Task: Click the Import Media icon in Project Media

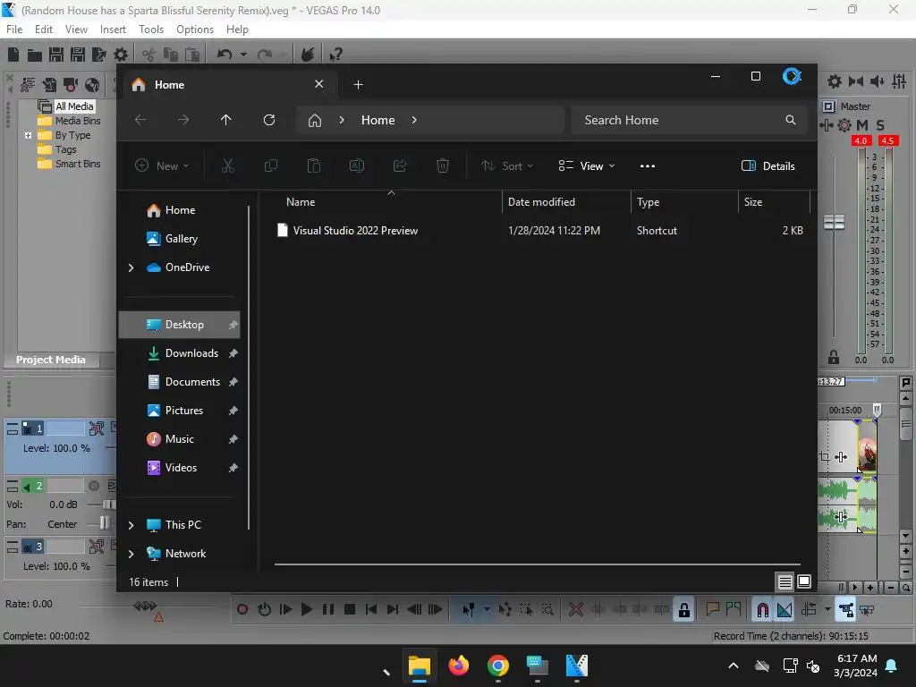Action: (49, 85)
